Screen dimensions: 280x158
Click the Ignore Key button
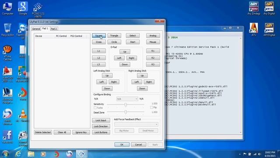pos(81,133)
